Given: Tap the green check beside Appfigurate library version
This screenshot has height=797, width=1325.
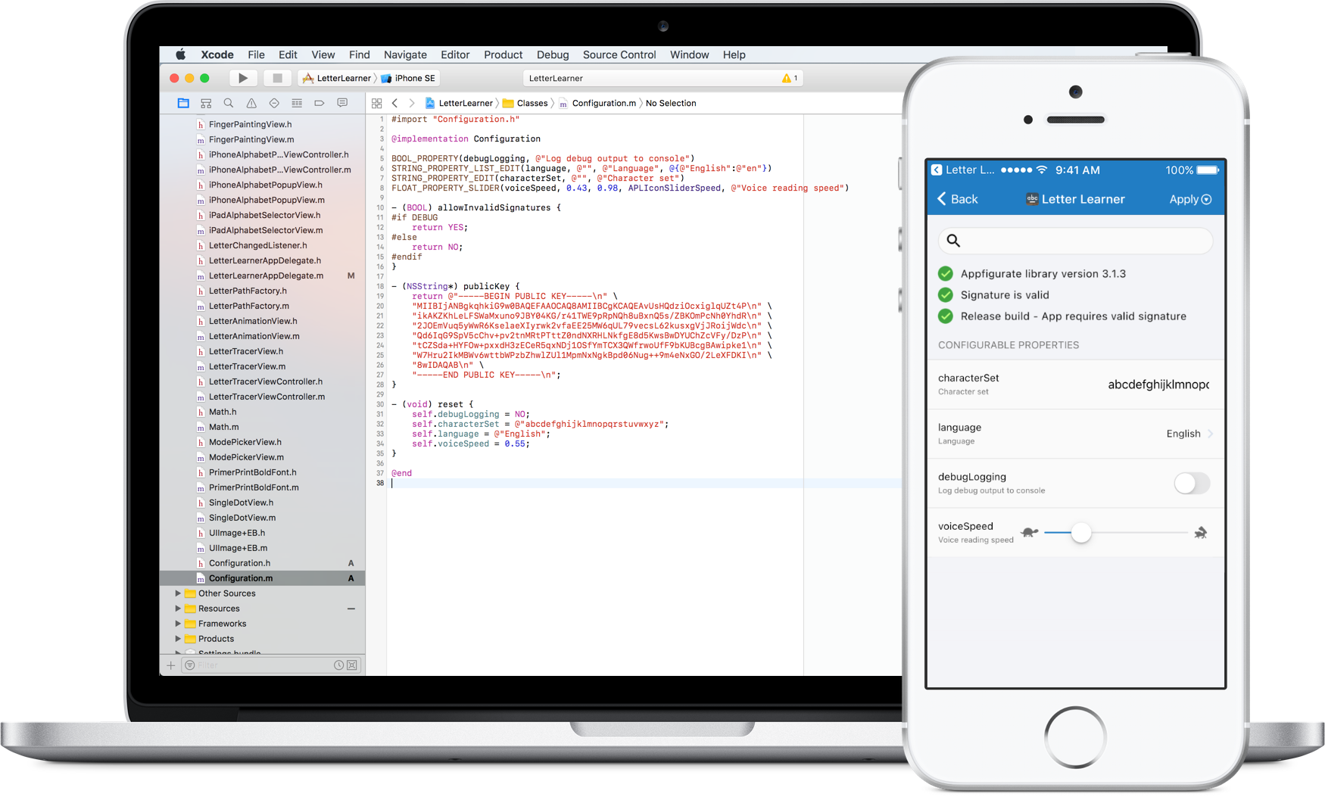Looking at the screenshot, I should click(x=946, y=274).
